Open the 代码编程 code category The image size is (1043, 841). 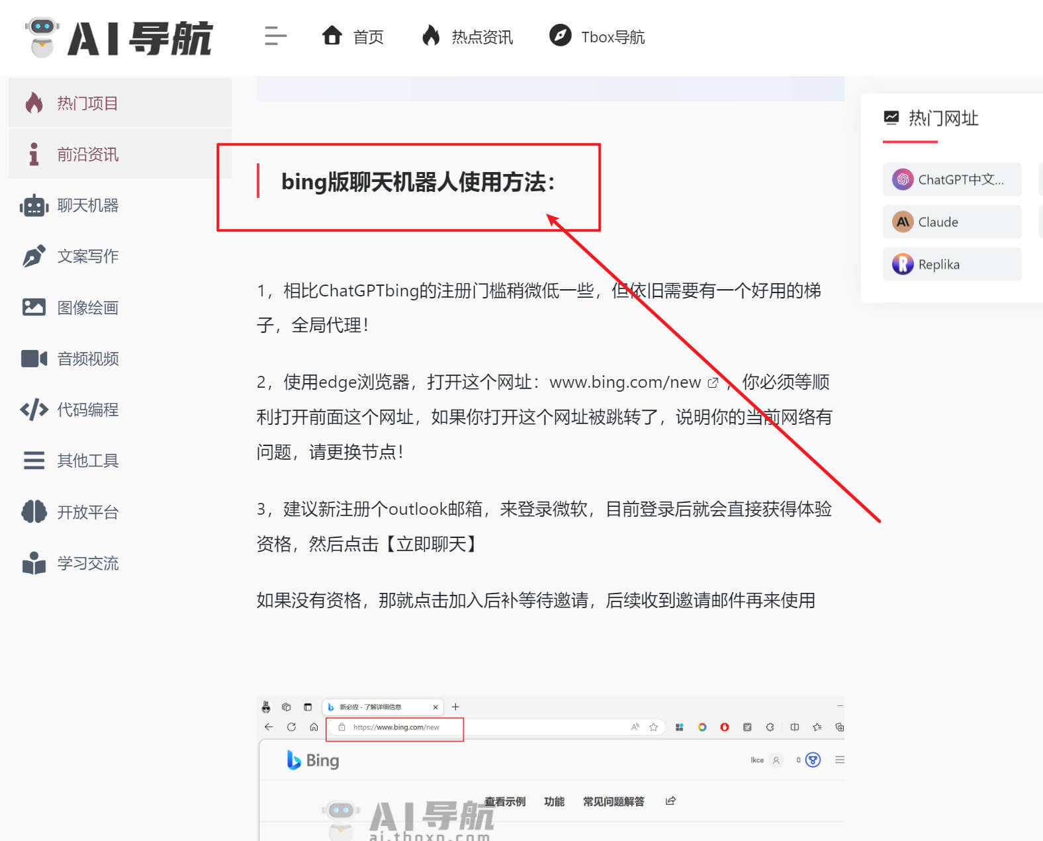[69, 410]
